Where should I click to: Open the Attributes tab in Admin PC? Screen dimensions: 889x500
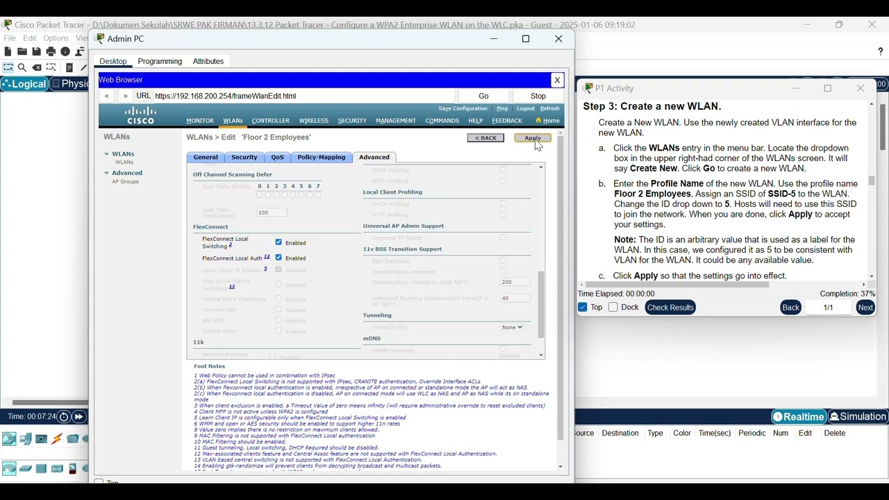coord(208,61)
